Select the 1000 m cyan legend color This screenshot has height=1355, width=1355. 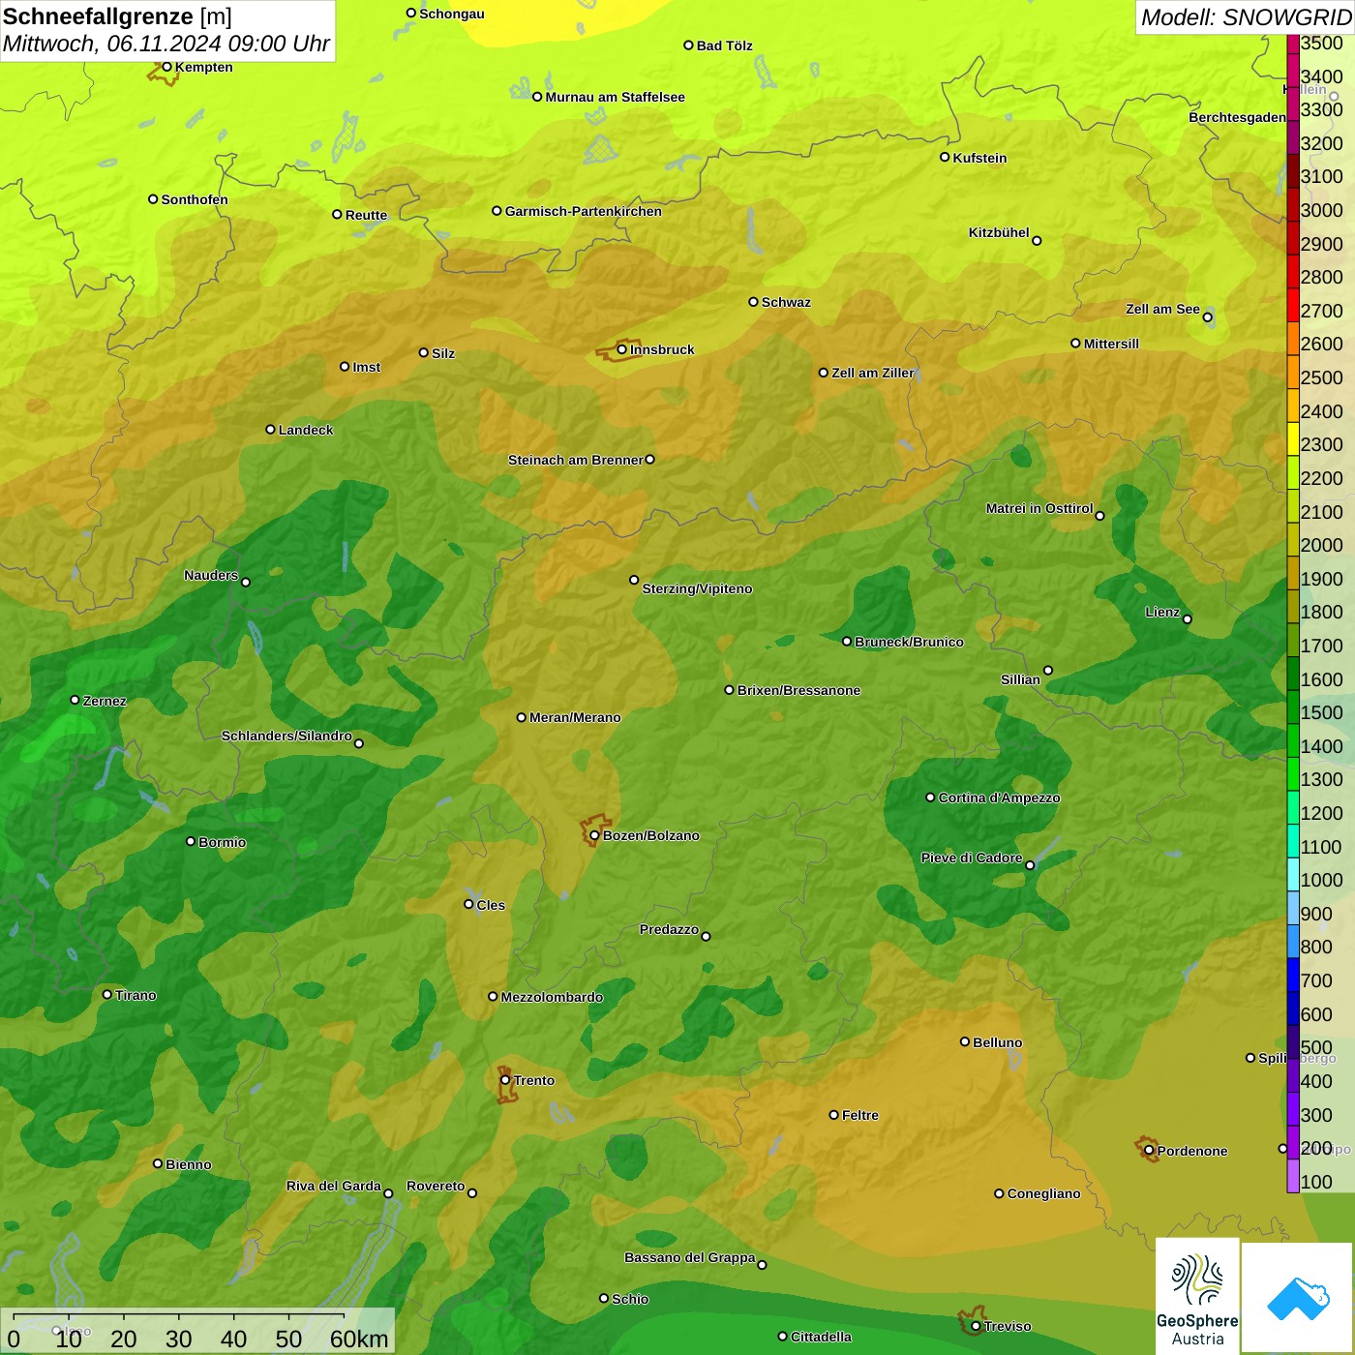[1293, 875]
